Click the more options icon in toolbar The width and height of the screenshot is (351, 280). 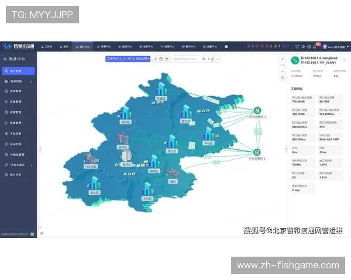[x=218, y=59]
